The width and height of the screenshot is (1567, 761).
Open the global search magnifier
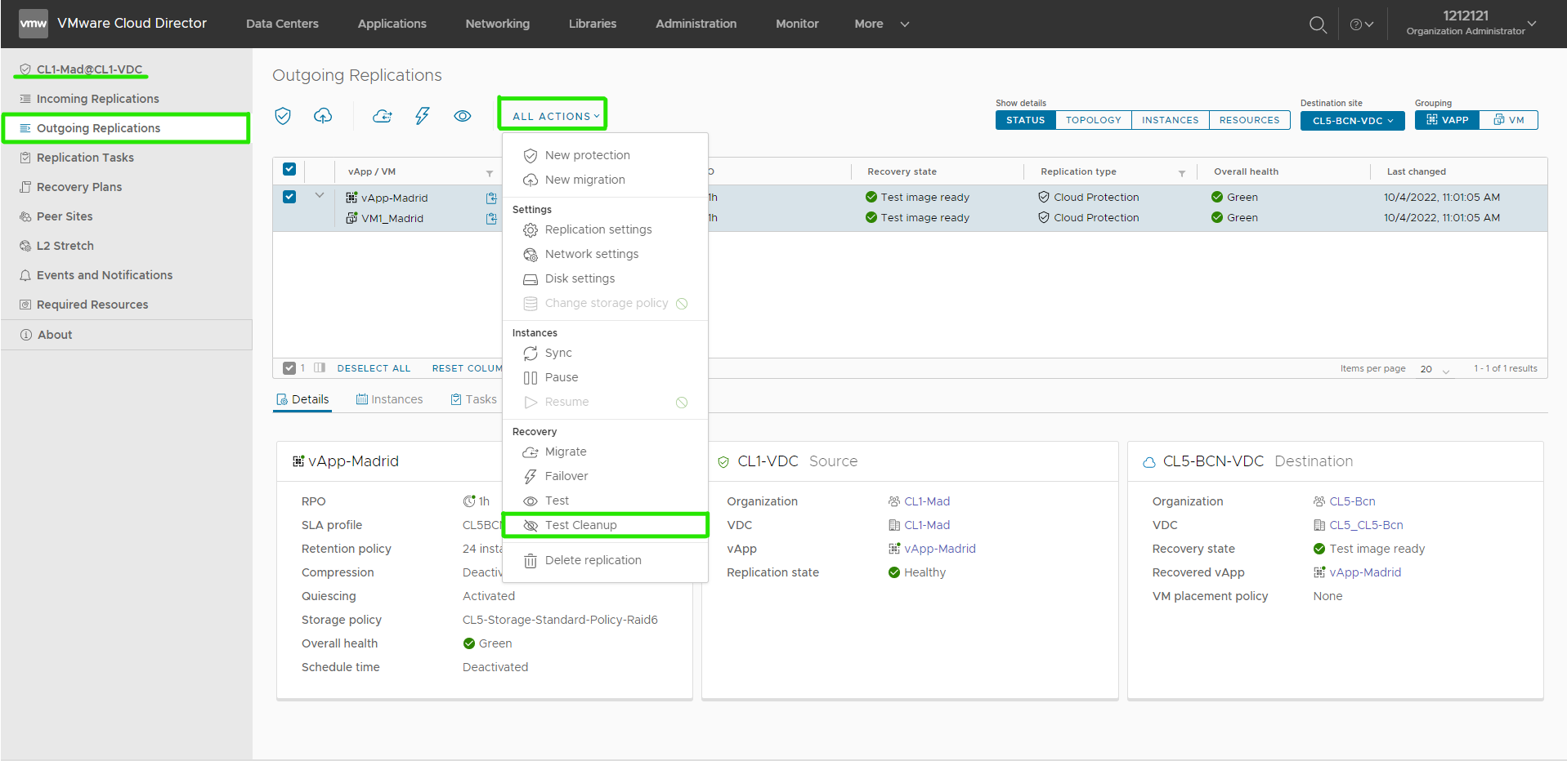click(x=1318, y=24)
